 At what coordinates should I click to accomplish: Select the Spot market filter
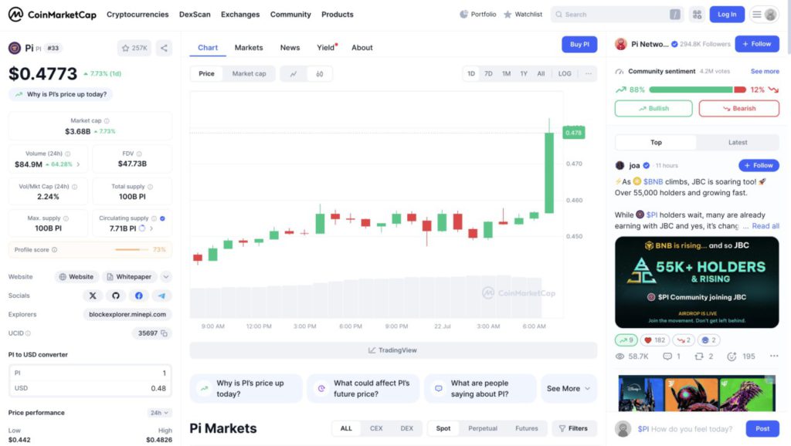click(443, 427)
